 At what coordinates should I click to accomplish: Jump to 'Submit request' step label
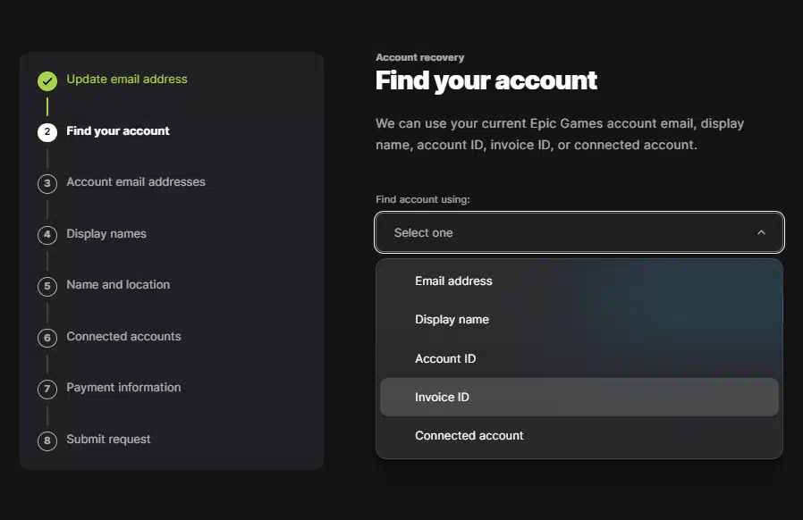click(108, 439)
